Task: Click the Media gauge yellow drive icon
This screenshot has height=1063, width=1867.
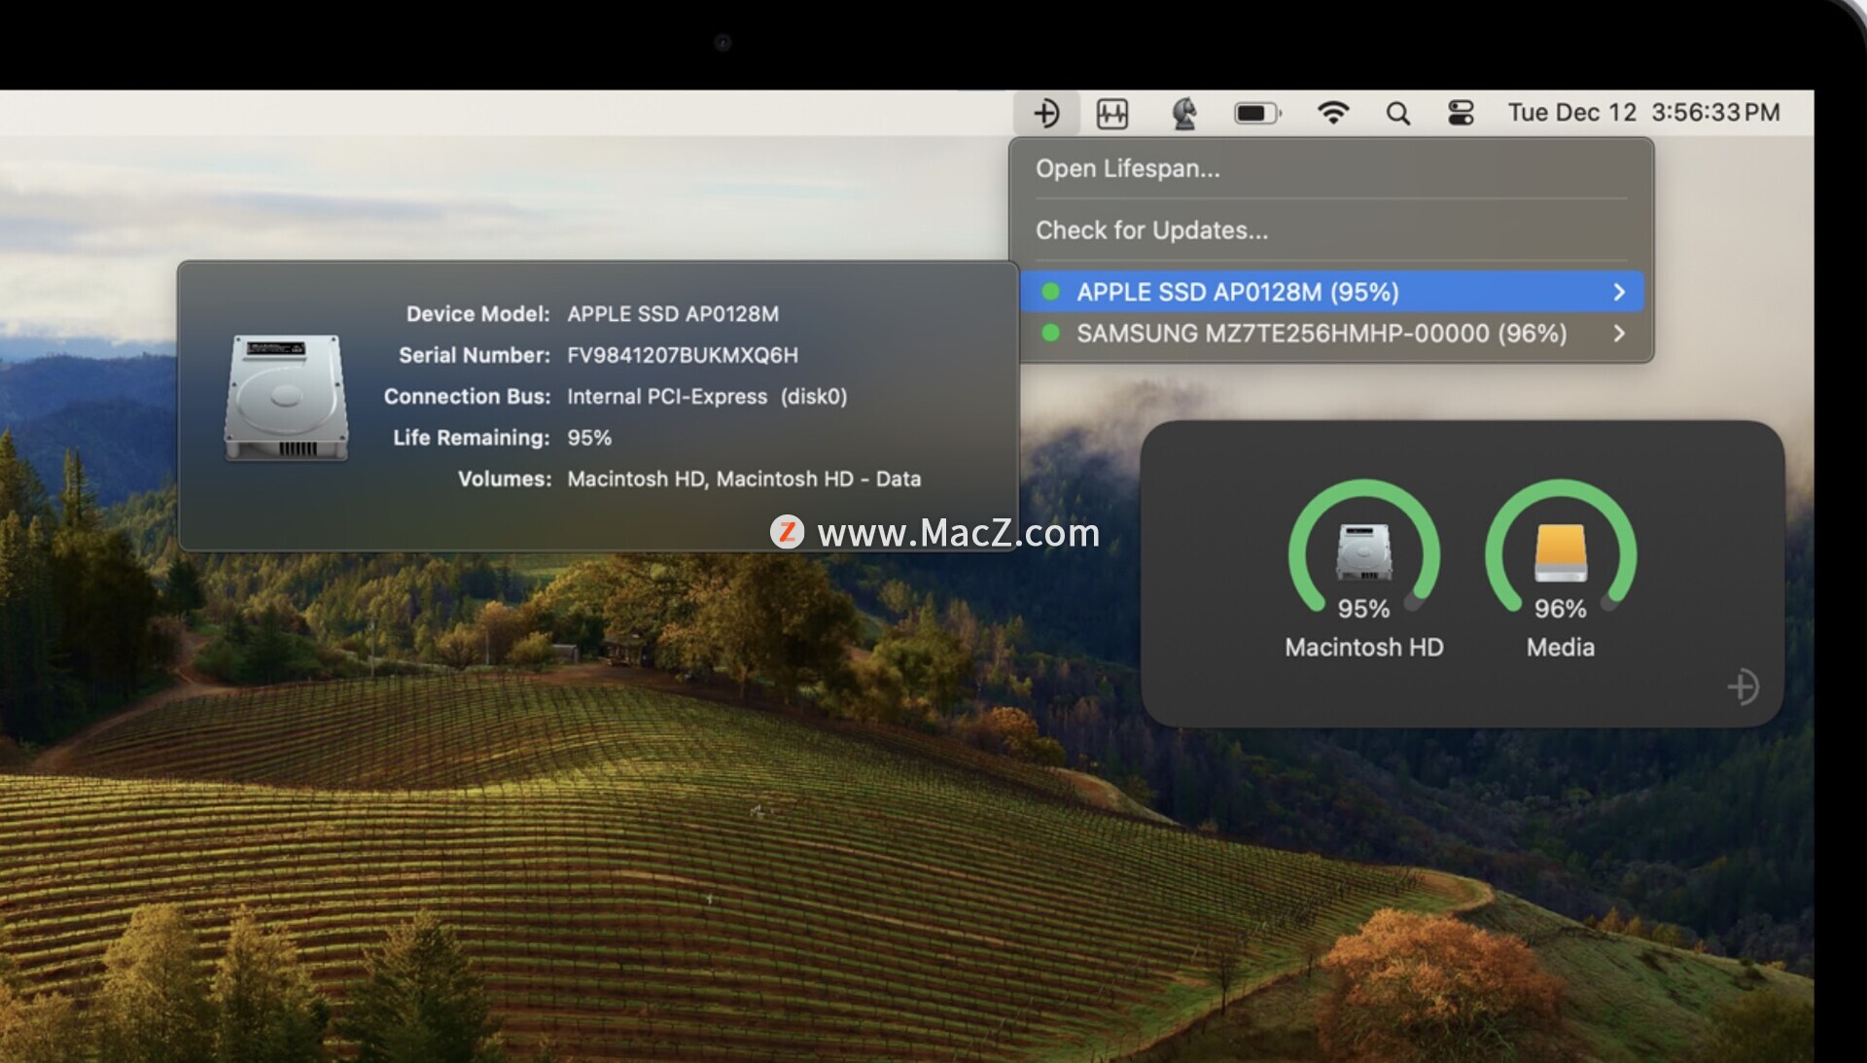Action: (1561, 551)
